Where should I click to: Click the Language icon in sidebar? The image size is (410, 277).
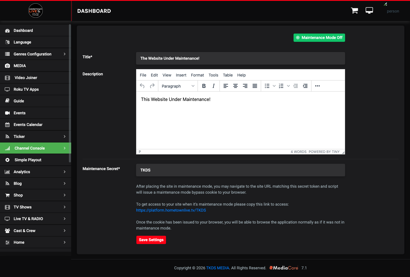tap(7, 42)
